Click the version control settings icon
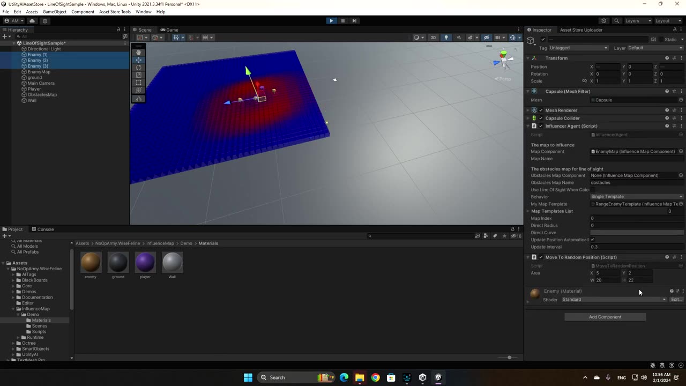 coord(45,21)
